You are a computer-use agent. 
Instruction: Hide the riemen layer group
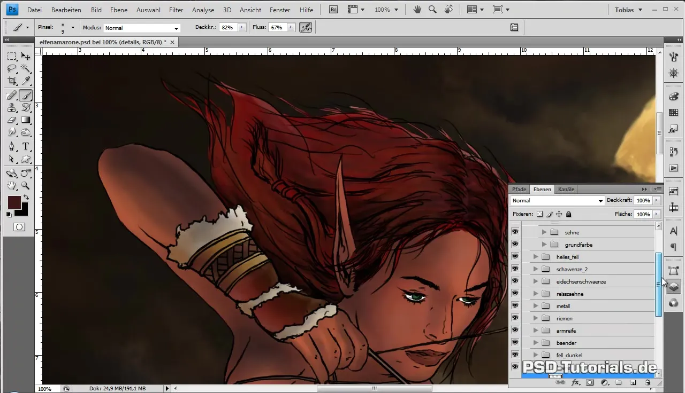[515, 318]
